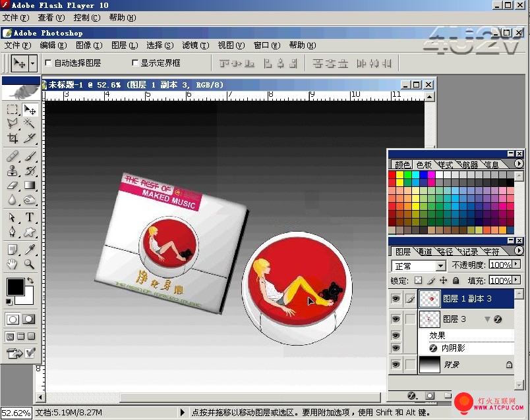
Task: Hide layer 图层 3 using its eye
Action: pos(396,319)
